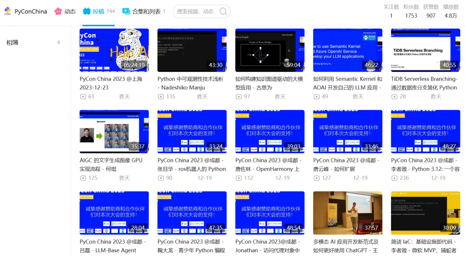This screenshot has height=256, width=466.
Task: Open title Python 中可观测性技术浅析
Action: [x=191, y=83]
